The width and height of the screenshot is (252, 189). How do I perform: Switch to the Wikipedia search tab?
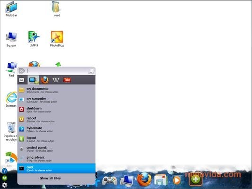(x=56, y=80)
